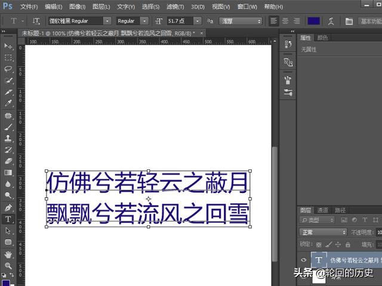This screenshot has width=382, height=286.
Task: Hide the text layer using the eye icon
Action: coord(304,260)
